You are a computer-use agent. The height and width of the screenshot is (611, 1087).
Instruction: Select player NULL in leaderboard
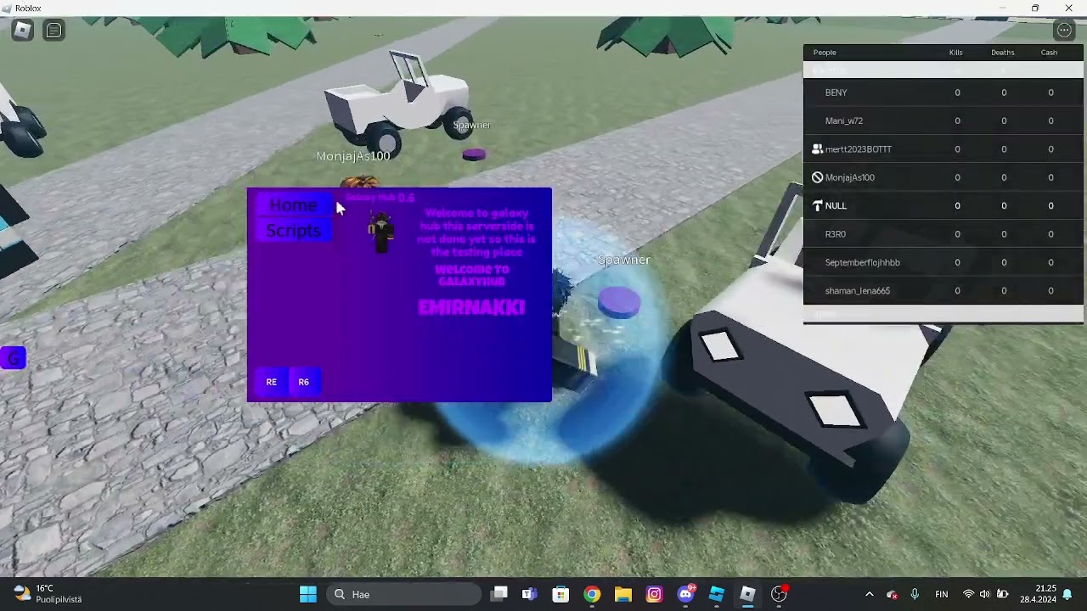pos(943,205)
